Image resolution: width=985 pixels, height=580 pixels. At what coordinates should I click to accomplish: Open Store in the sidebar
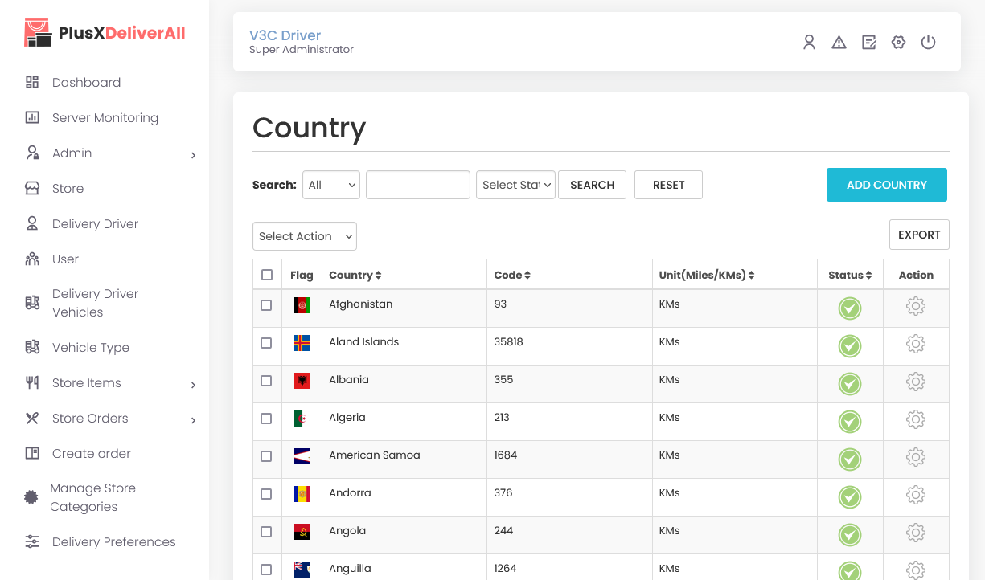68,188
